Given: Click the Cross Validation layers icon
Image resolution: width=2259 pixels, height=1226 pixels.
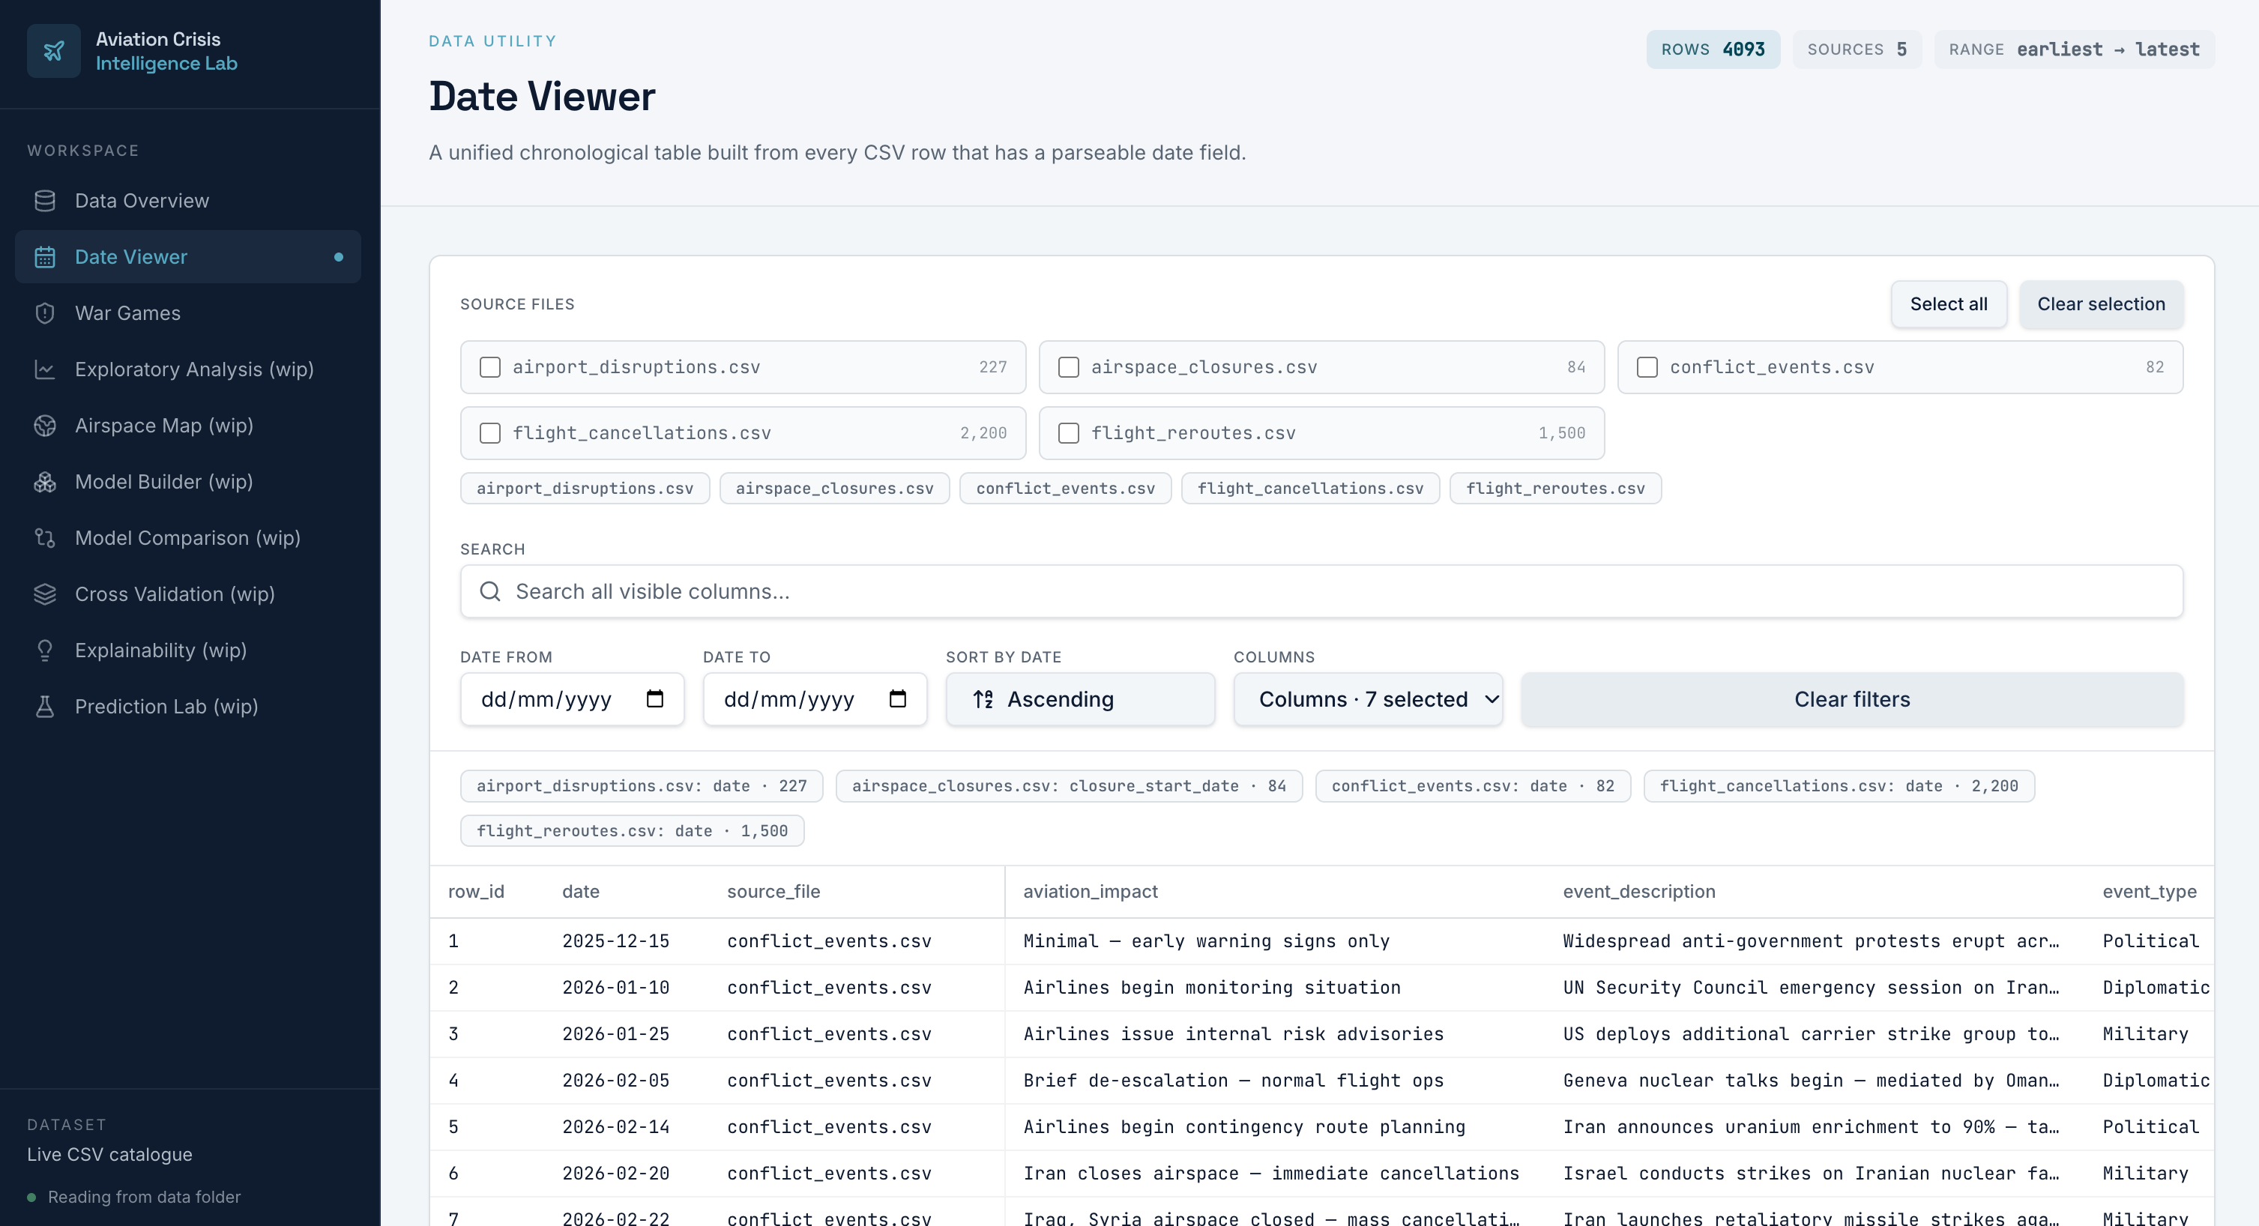Looking at the screenshot, I should point(45,594).
